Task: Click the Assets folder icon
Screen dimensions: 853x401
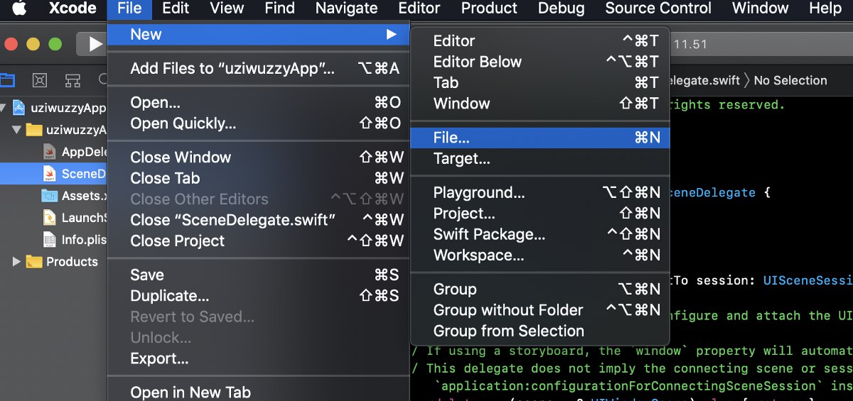Action: click(49, 196)
